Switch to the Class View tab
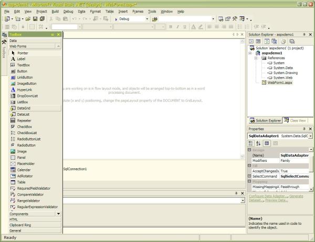Screen dimensions: 315x242 point(295,120)
